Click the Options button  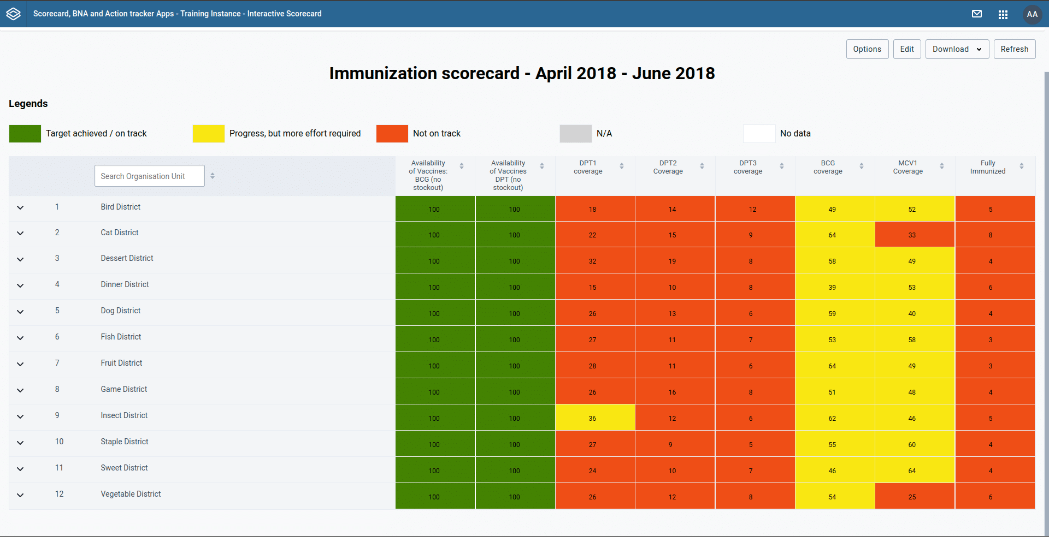point(867,49)
